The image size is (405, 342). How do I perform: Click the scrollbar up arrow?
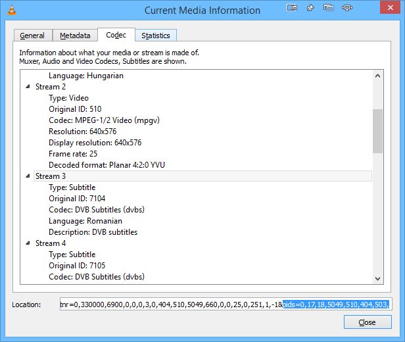point(377,76)
